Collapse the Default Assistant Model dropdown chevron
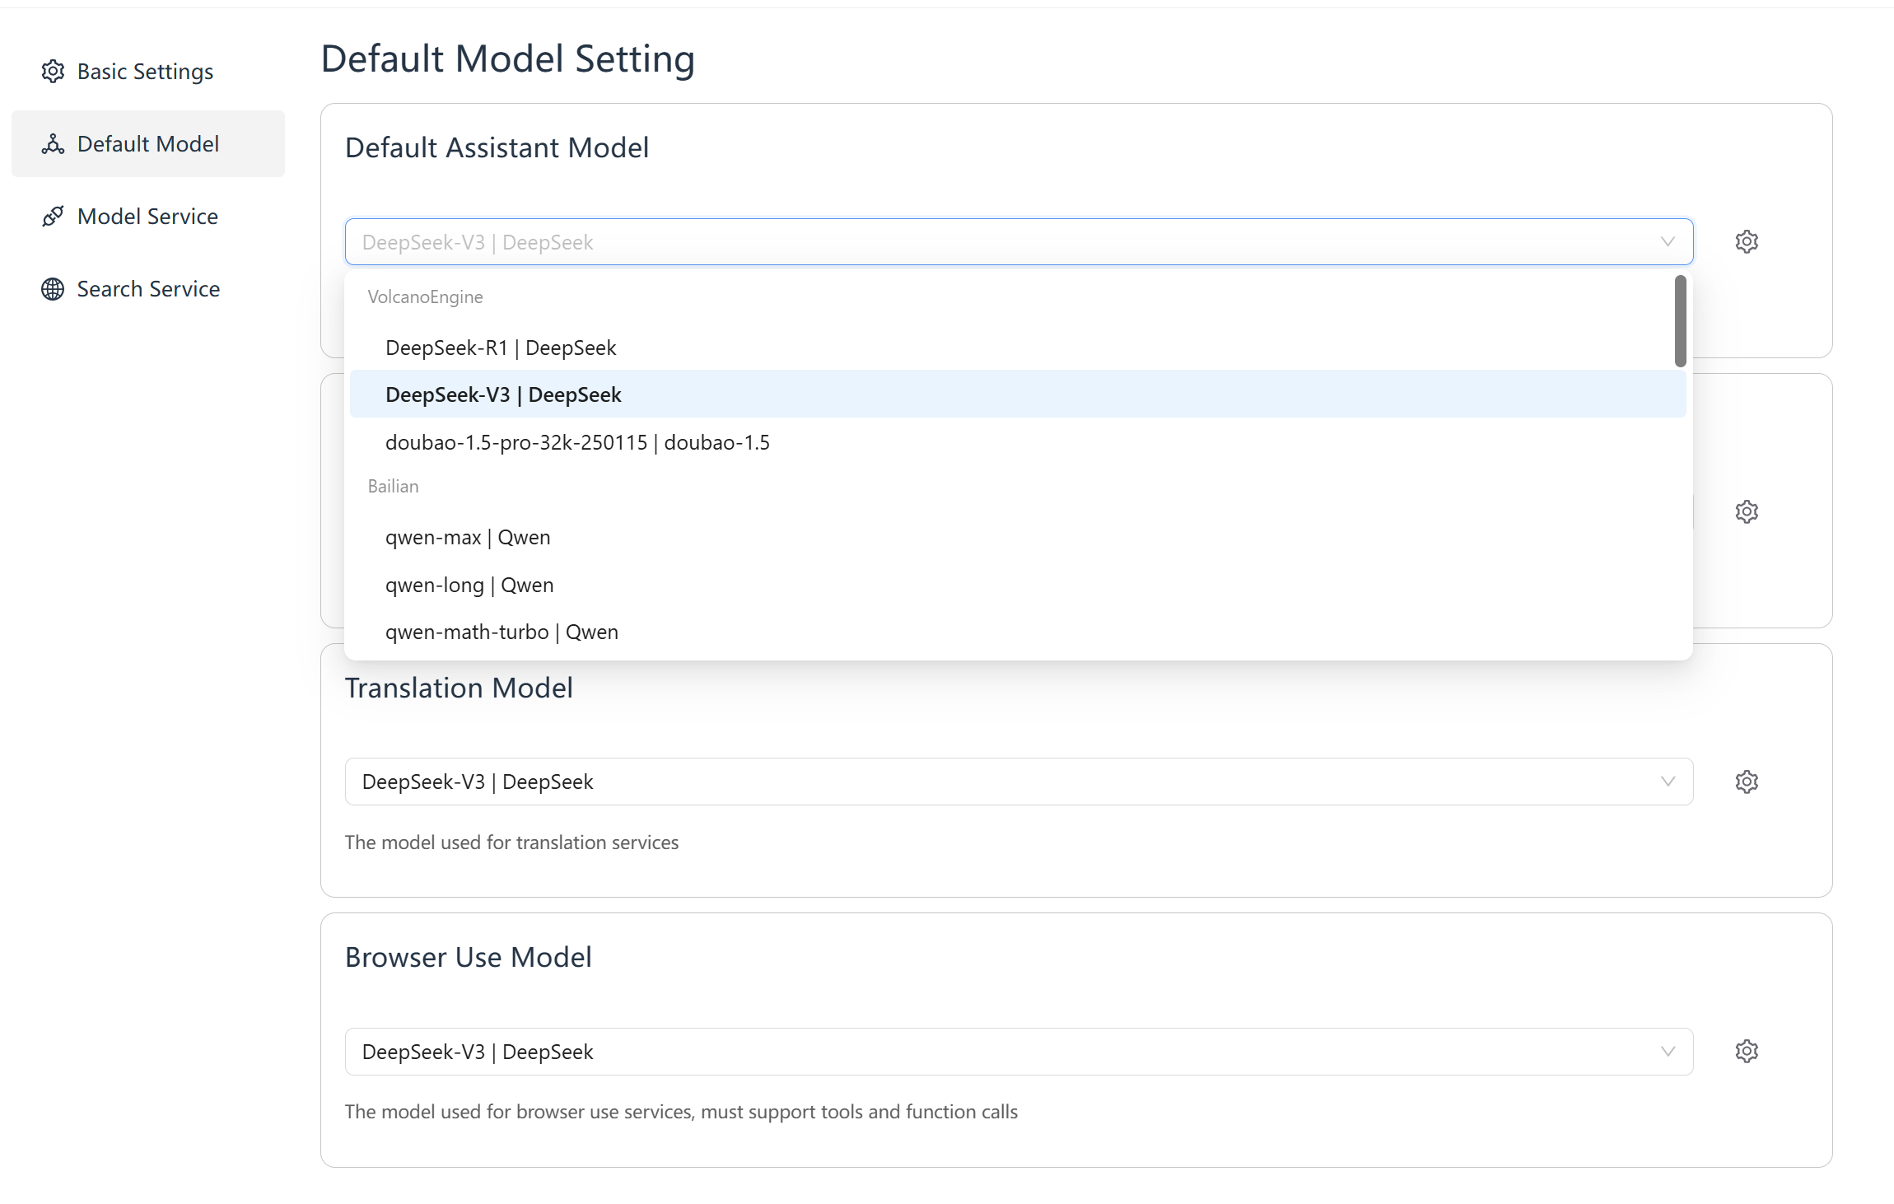1894x1204 pixels. point(1668,241)
